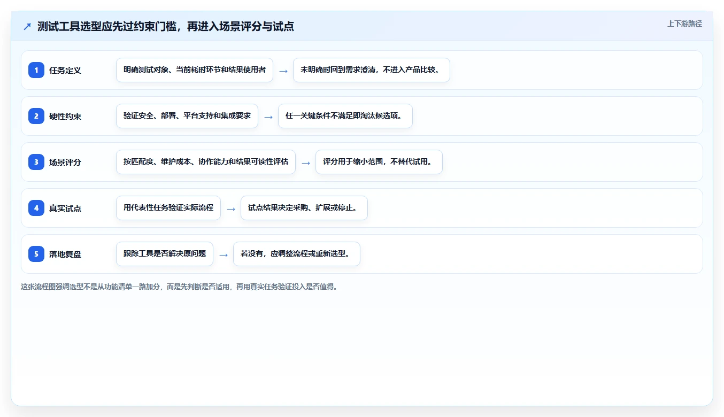The width and height of the screenshot is (724, 417).
Task: Click the box 评分用于缩小范围，不替代试用。
Action: click(x=379, y=162)
